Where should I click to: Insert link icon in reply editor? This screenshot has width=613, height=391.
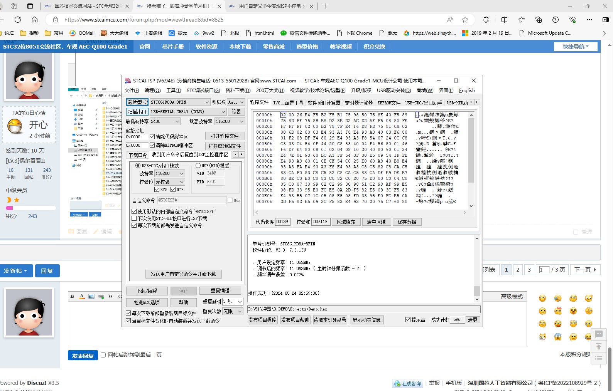101,296
